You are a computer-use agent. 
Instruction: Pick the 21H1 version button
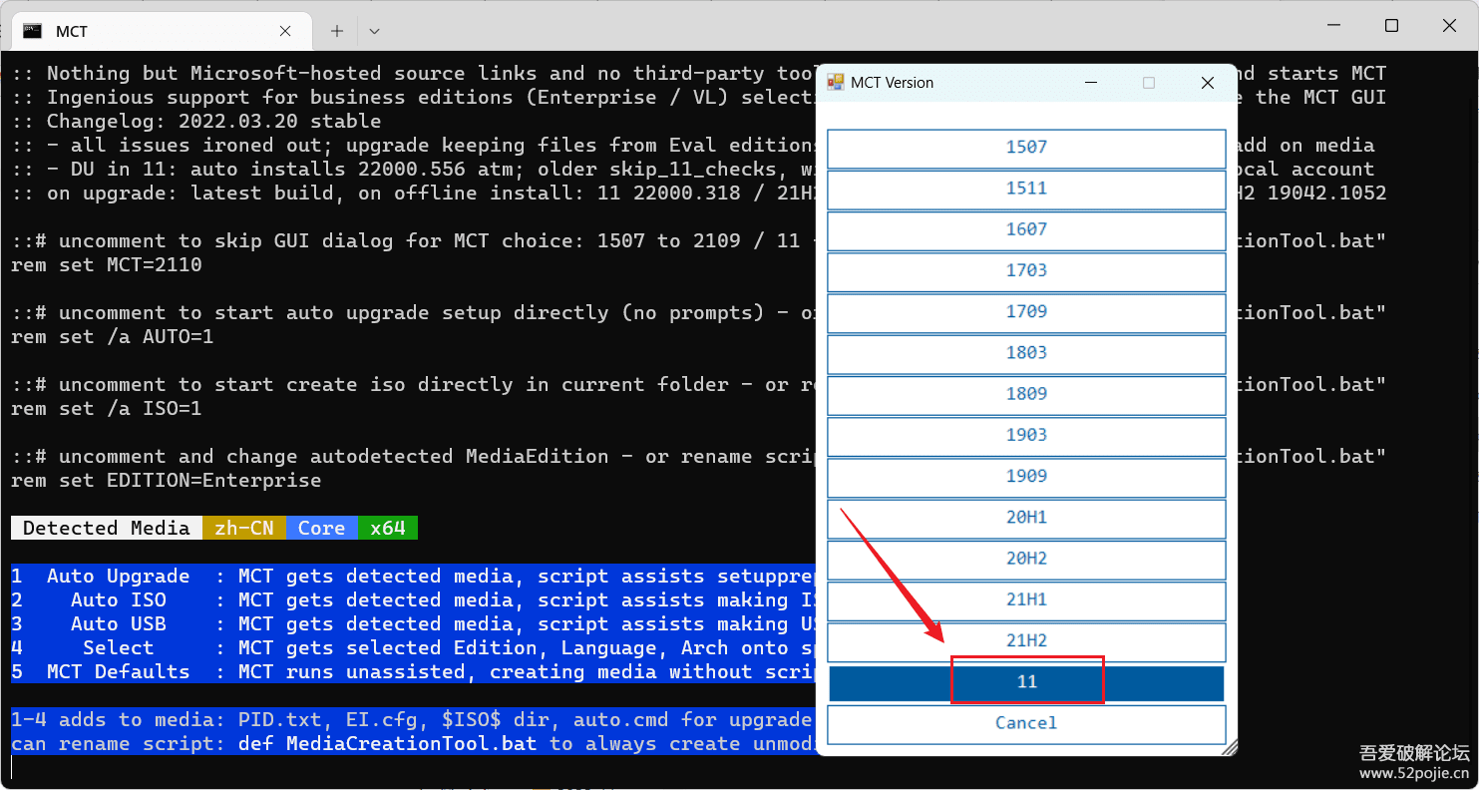click(1026, 599)
